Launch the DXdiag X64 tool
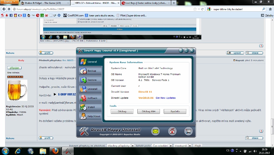The height and width of the screenshot is (155, 274). pos(149,111)
